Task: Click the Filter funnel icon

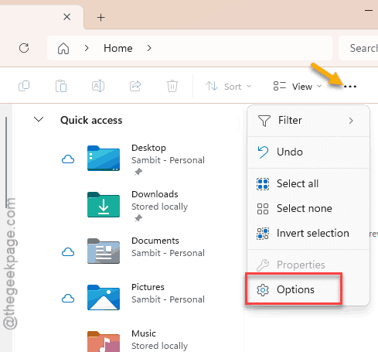Action: (x=264, y=121)
